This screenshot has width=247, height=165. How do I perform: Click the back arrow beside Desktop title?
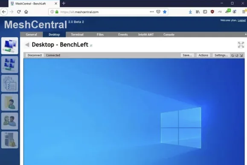[x=27, y=45]
